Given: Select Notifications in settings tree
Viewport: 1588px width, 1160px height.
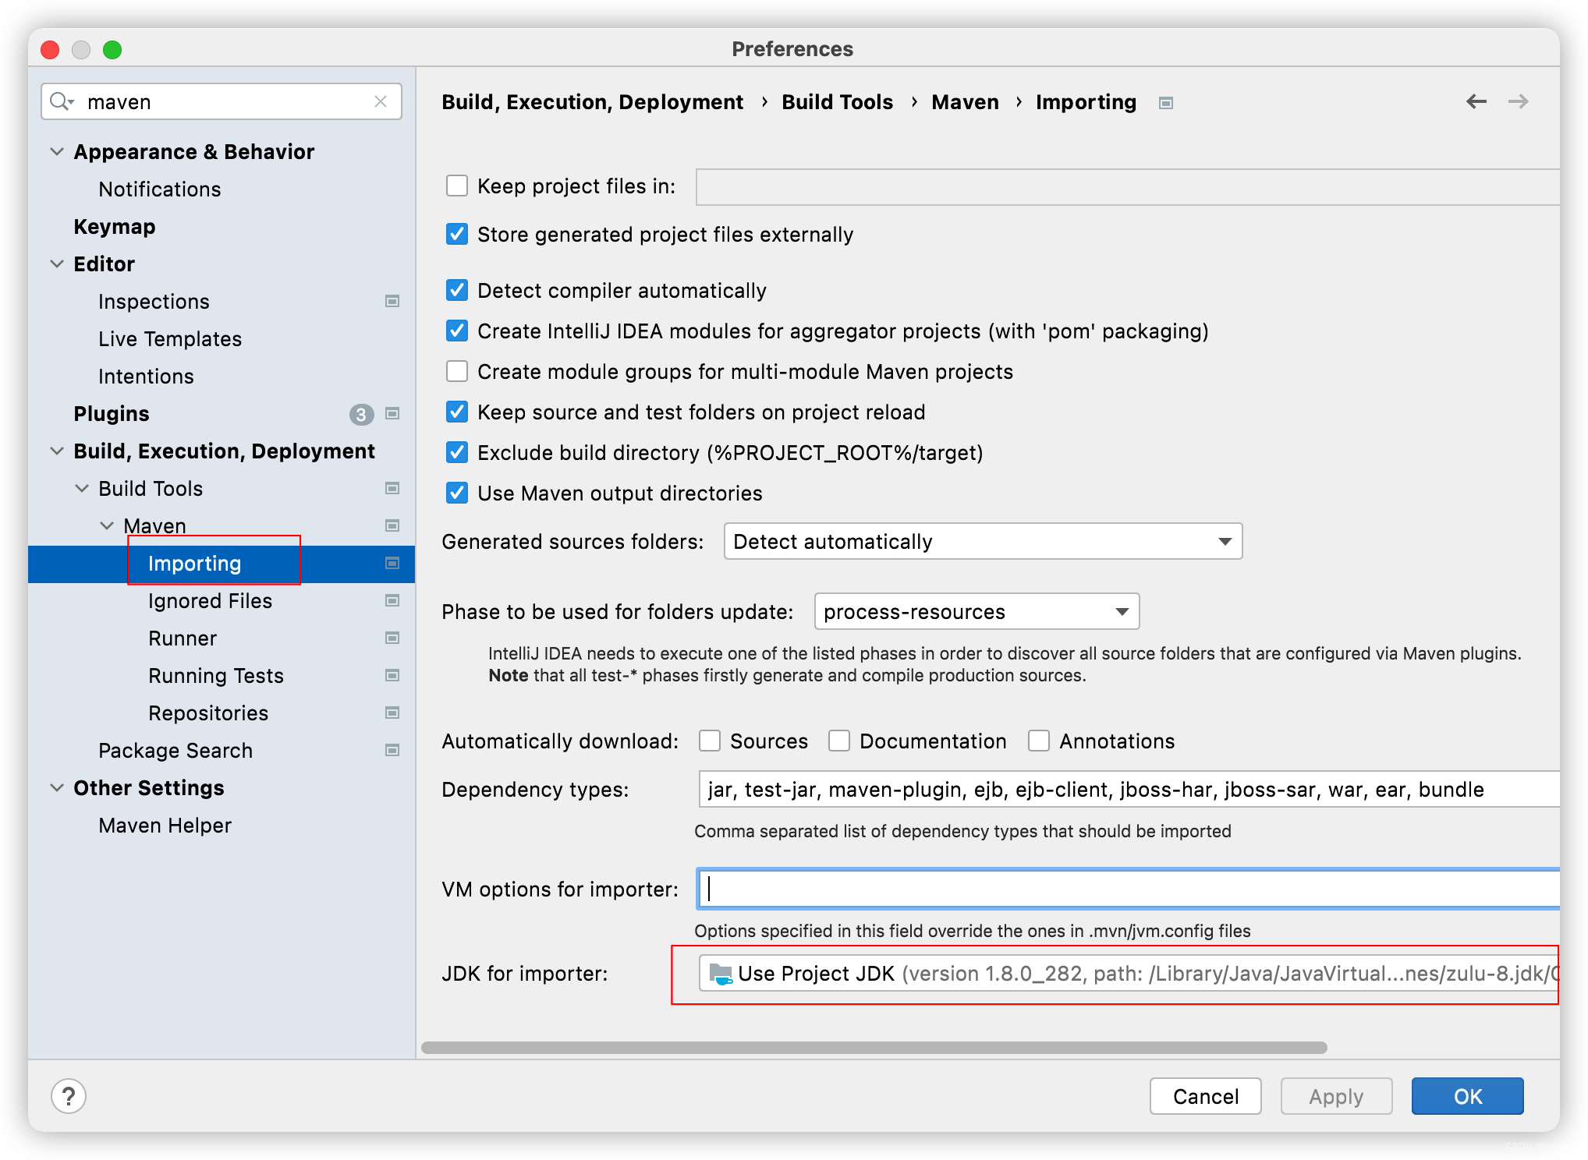Looking at the screenshot, I should click(x=160, y=189).
